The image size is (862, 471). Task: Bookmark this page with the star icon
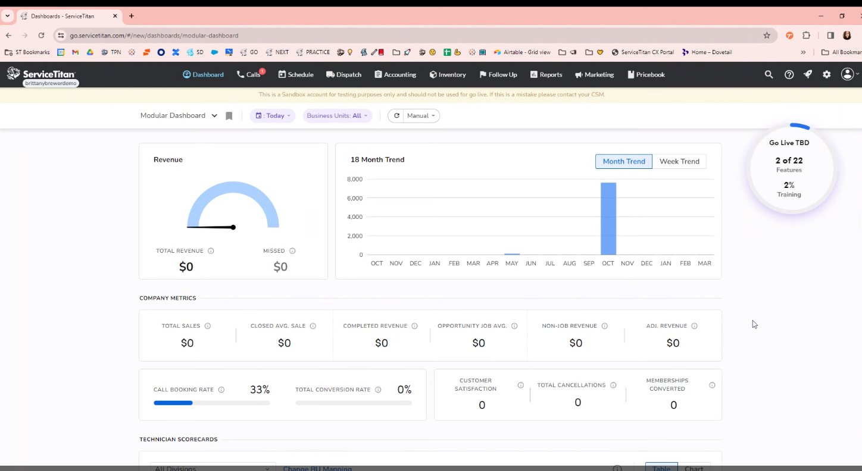tap(767, 36)
